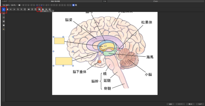This screenshot has width=205, height=106.
Task: Open the 履歴 history dropdown button
Action: pos(180,104)
